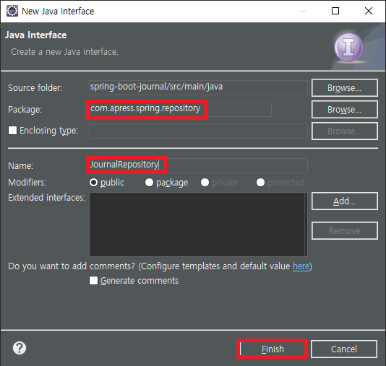Click the disabled Enclosing type Browse button
The height and width of the screenshot is (366, 386).
(x=345, y=131)
